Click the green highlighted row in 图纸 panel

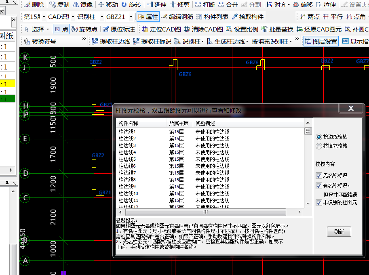[x=8, y=99]
